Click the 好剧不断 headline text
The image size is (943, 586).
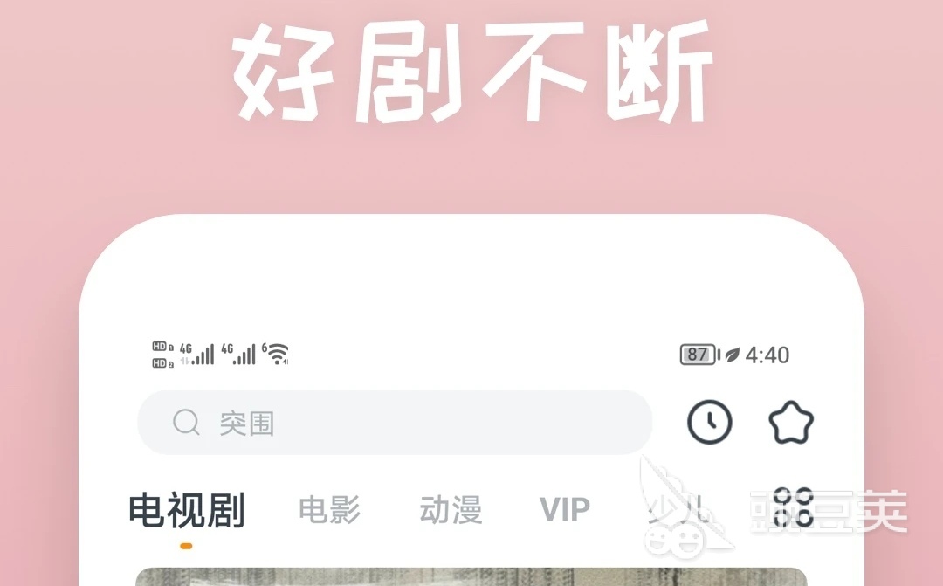point(472,71)
